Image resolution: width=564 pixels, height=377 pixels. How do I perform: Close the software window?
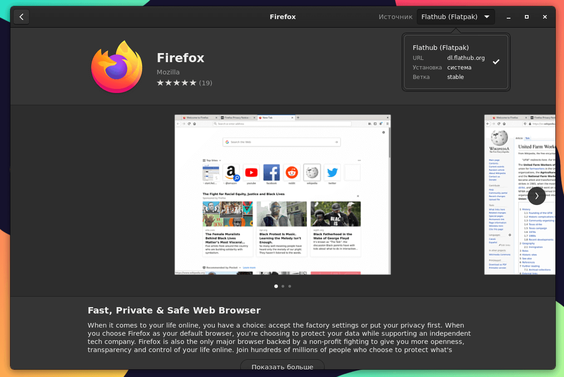544,17
